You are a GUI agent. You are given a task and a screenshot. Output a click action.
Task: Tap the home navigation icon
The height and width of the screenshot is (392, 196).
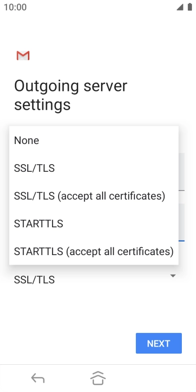click(98, 378)
